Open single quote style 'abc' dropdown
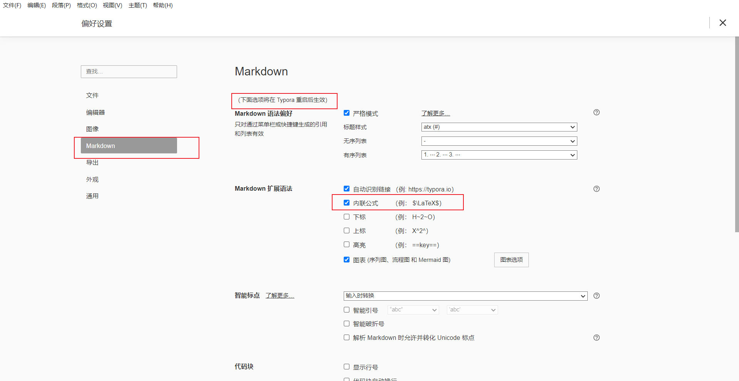739x381 pixels. coord(472,310)
